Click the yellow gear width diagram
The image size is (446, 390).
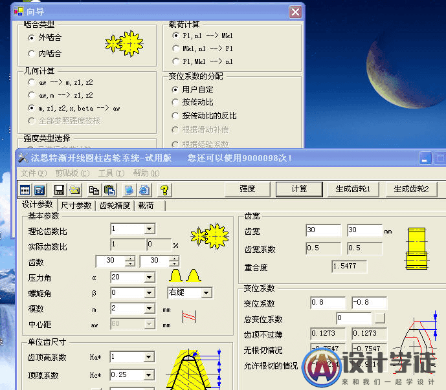click(x=417, y=248)
